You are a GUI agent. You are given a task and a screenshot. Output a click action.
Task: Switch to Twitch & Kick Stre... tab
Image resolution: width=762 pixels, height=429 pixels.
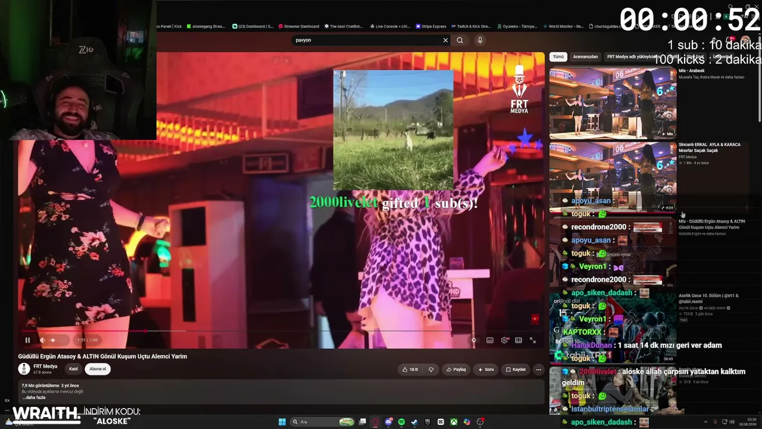tap(470, 26)
